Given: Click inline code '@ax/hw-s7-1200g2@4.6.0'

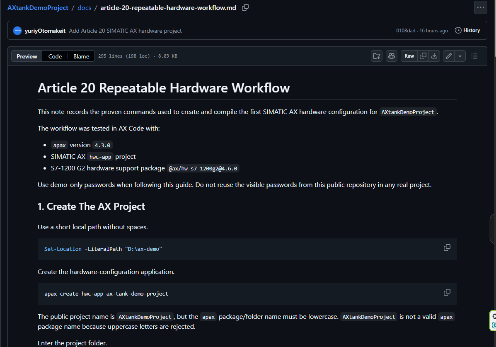Looking at the screenshot, I should [x=203, y=168].
